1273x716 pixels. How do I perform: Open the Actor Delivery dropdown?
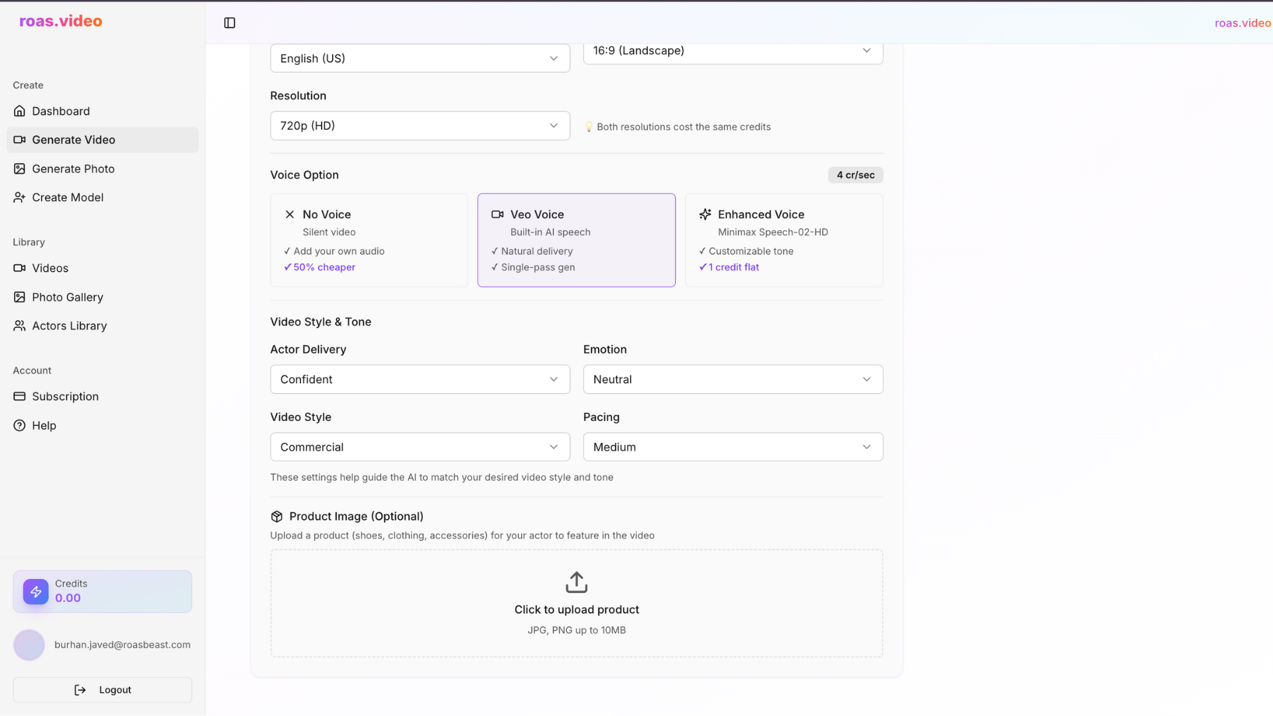(x=420, y=379)
